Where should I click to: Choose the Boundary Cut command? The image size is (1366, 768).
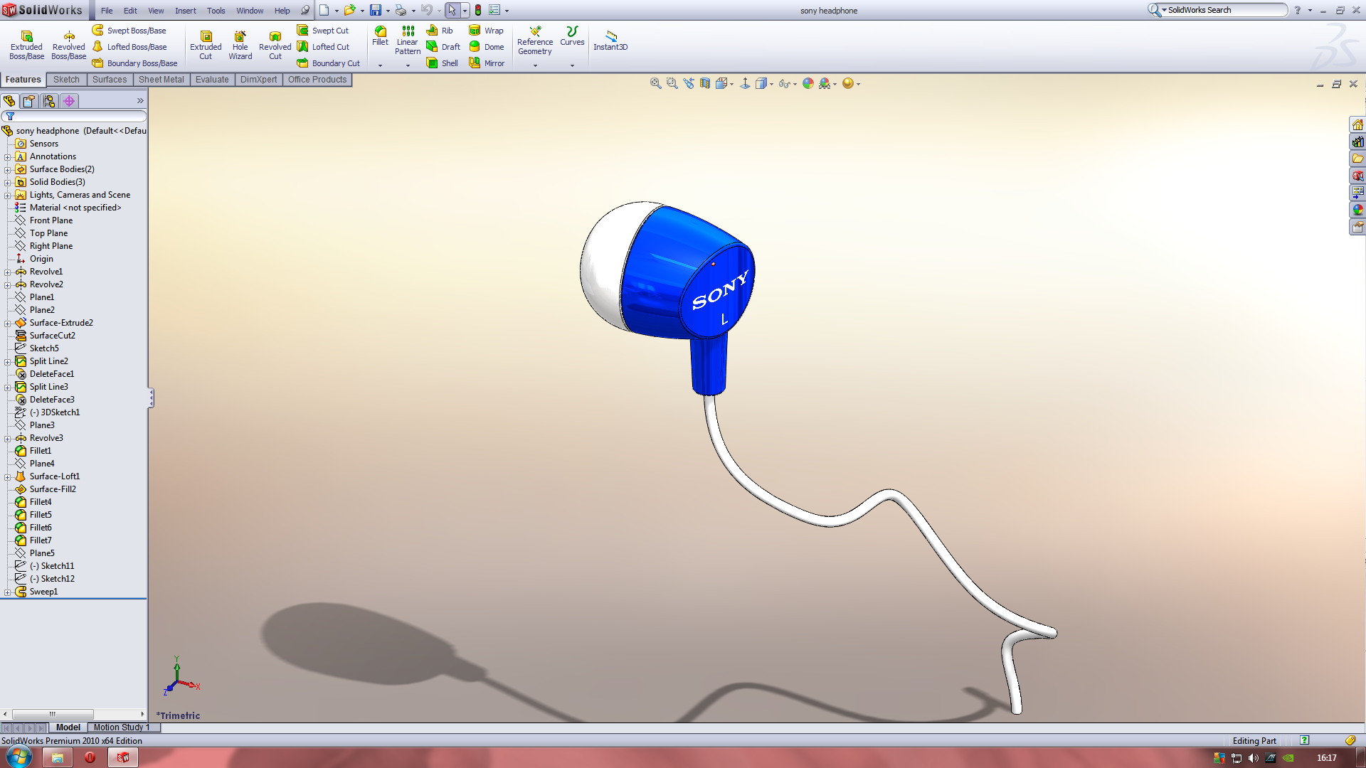pyautogui.click(x=328, y=63)
